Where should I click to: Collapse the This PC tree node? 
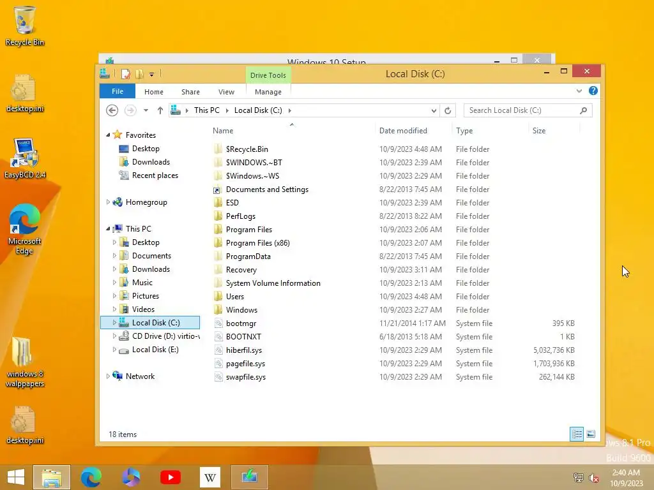pos(108,229)
